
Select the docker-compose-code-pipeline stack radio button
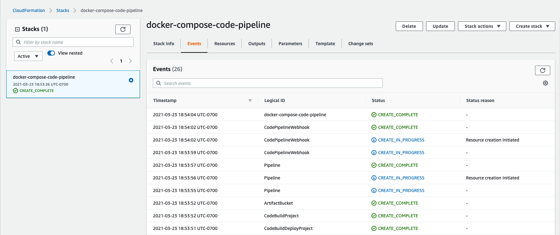coord(131,80)
